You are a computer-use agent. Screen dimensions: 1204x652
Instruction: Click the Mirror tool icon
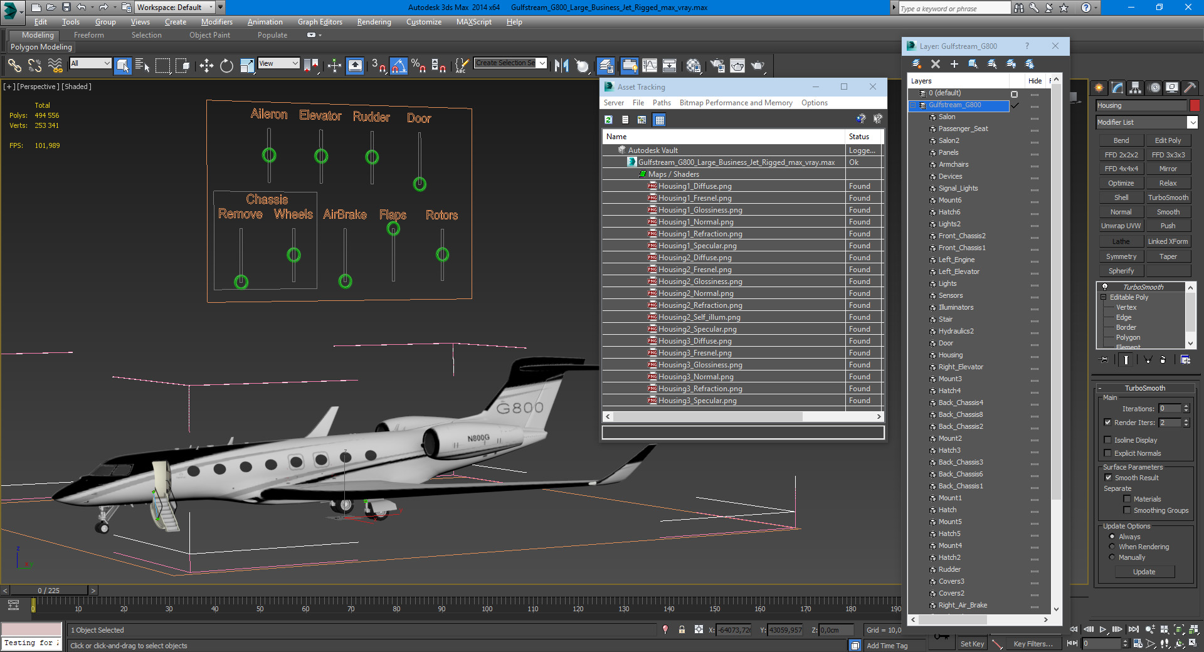pos(561,65)
